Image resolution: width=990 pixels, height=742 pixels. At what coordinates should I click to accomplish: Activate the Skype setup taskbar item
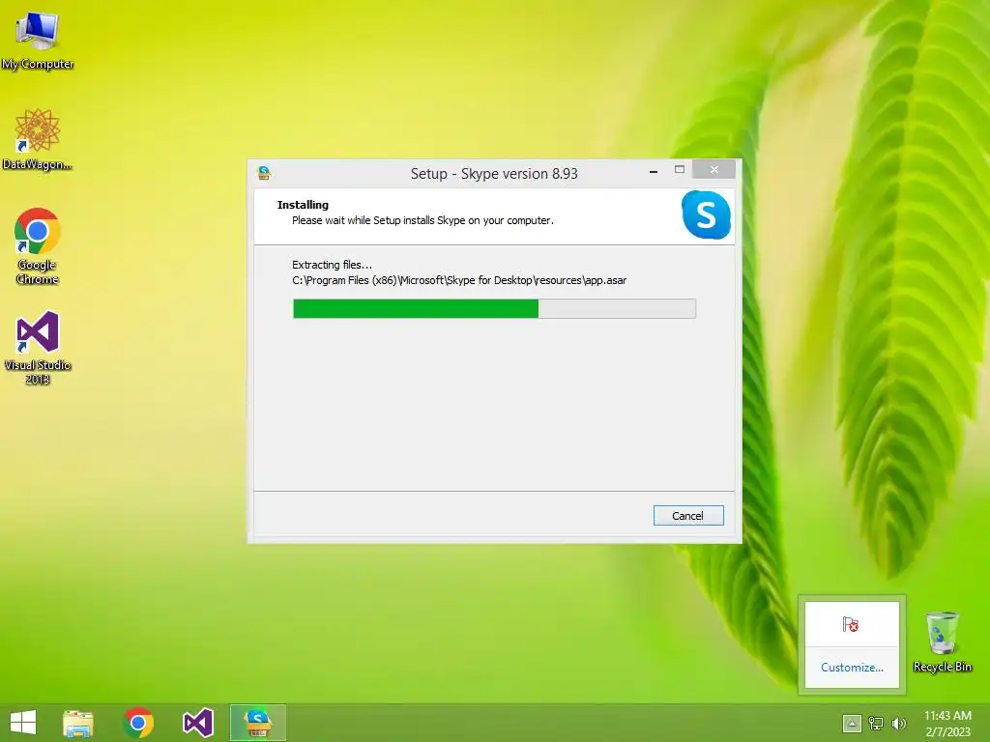point(257,723)
